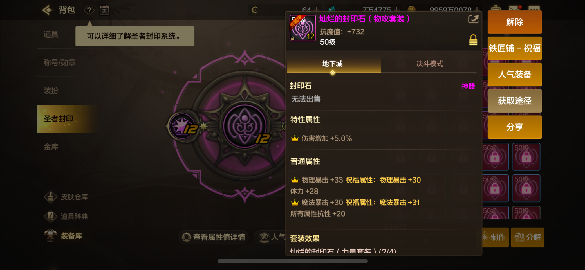Switch to the 决斗模式 tab
This screenshot has width=585, height=270.
click(429, 64)
